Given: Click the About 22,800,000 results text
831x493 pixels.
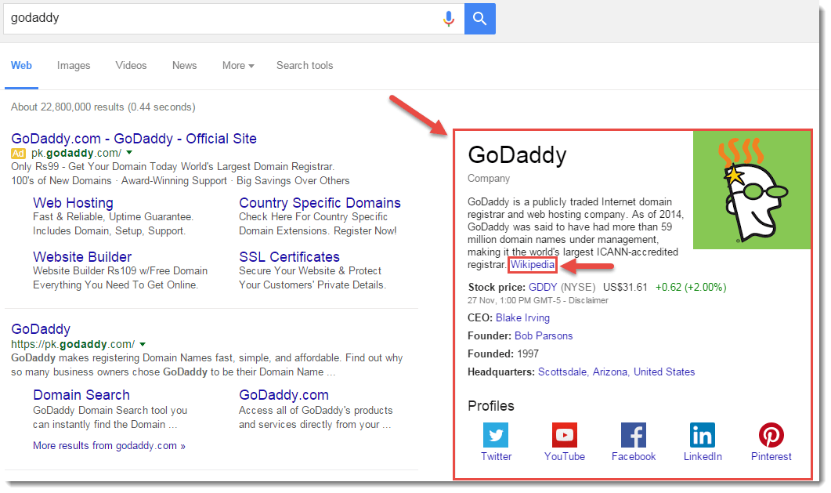Looking at the screenshot, I should click(103, 107).
